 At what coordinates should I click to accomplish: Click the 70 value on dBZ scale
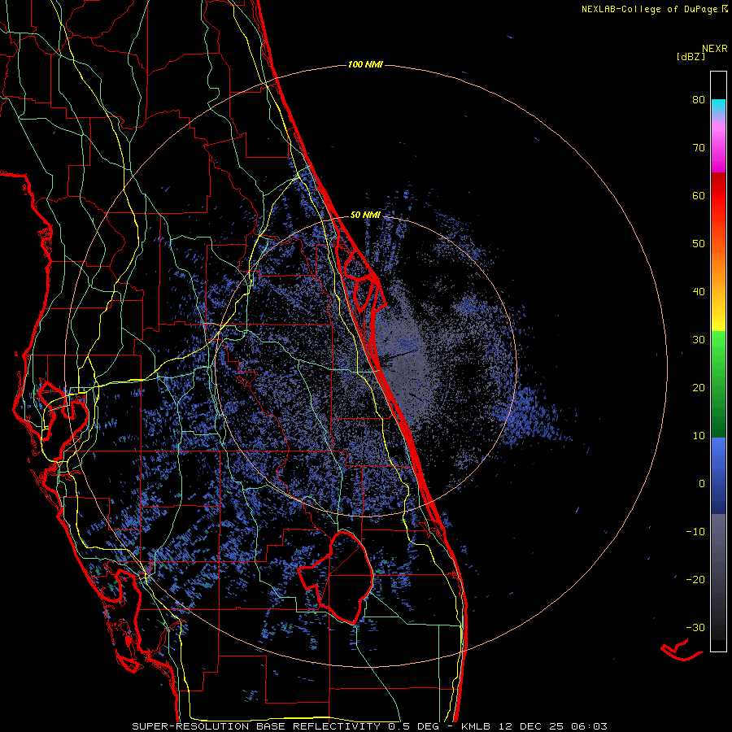pos(699,148)
